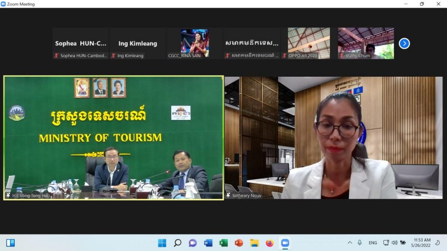Open File Explorer folder icon
The width and height of the screenshot is (447, 251).
[x=254, y=243]
